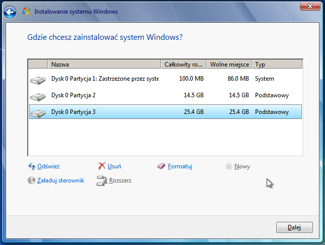
Task: Click 25.4 GB free space for Partycja 3
Action: 239,112
